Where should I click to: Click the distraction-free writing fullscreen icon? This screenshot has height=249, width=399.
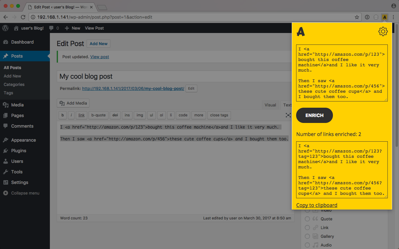pos(288,115)
